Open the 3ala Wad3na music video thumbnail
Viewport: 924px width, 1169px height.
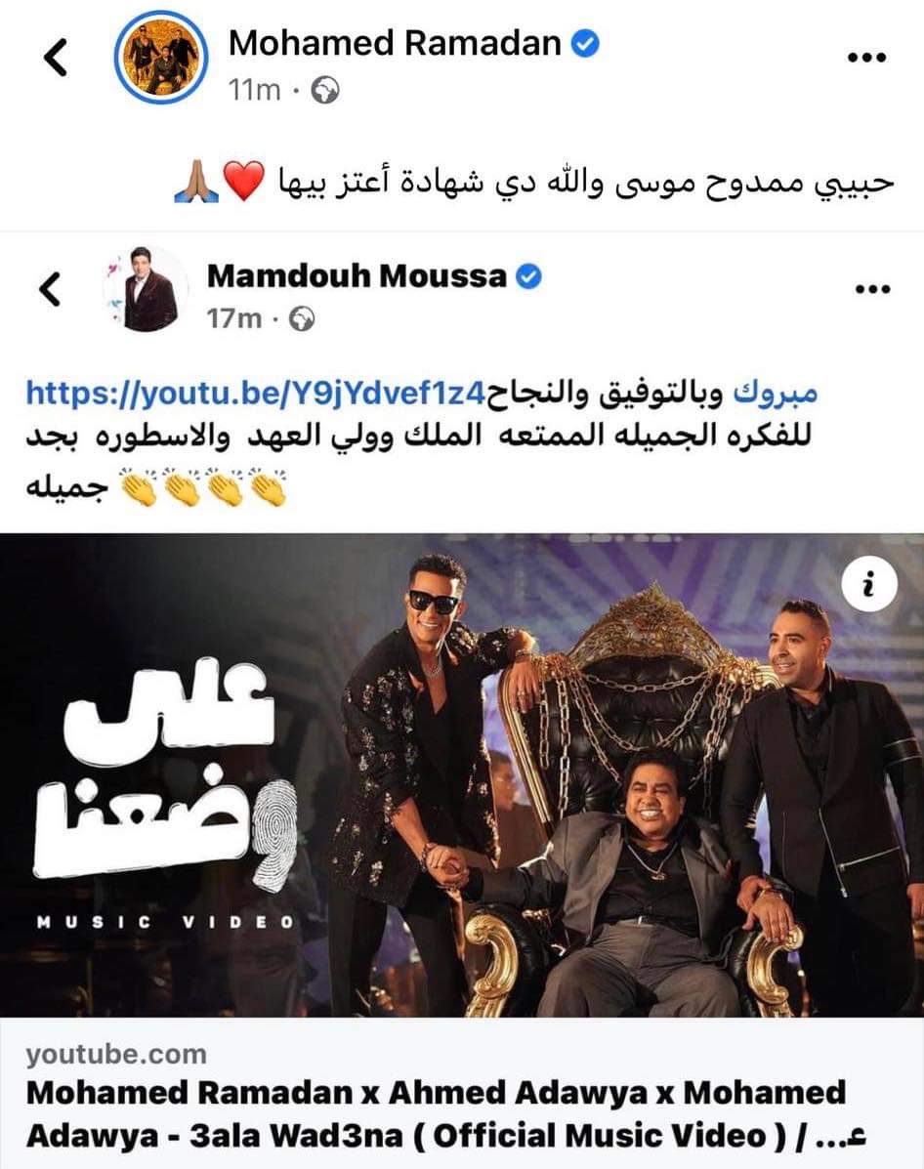tap(462, 775)
